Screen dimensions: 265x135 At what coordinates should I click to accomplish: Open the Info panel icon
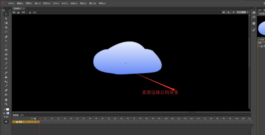[x=254, y=24]
